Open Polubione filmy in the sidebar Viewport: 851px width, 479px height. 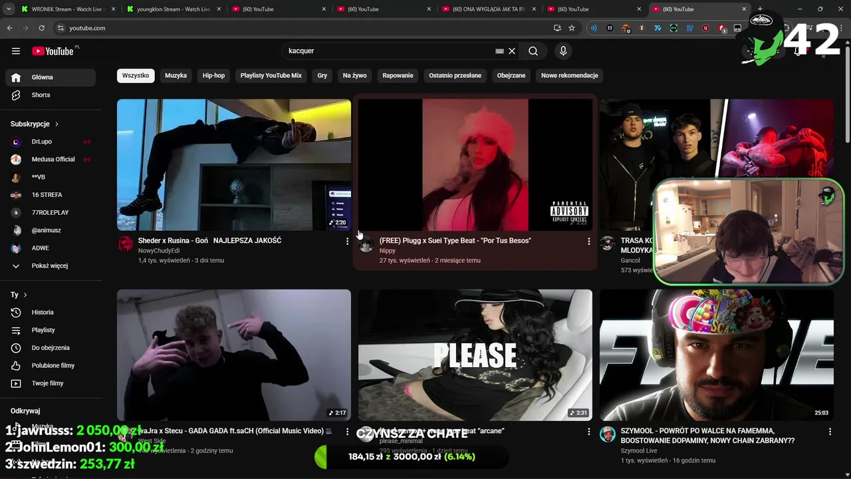point(51,366)
